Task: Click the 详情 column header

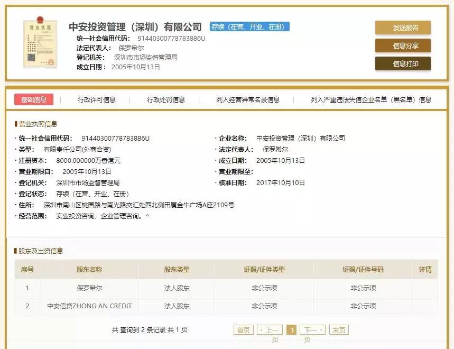Action: [x=425, y=269]
